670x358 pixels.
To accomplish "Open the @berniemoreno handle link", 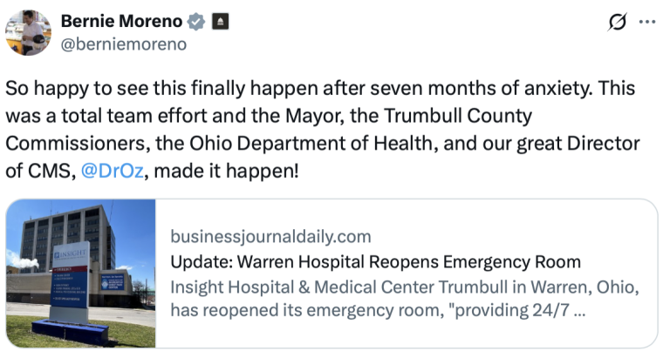I will pos(123,44).
